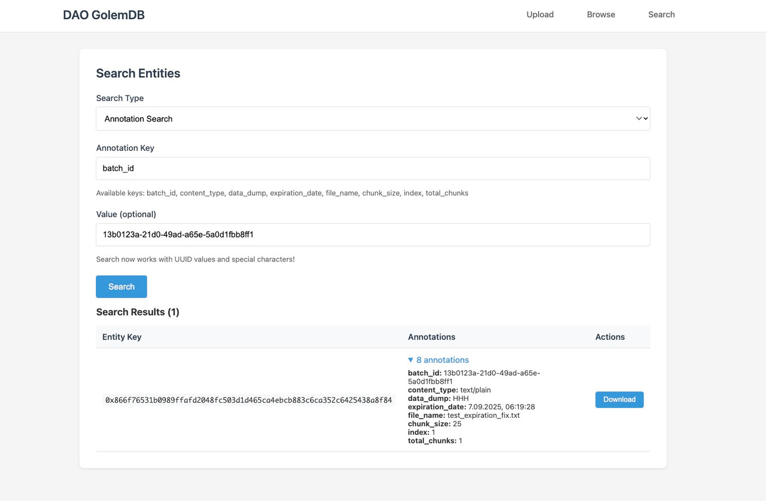This screenshot has width=766, height=501.
Task: Click the Actions column header
Action: [610, 336]
